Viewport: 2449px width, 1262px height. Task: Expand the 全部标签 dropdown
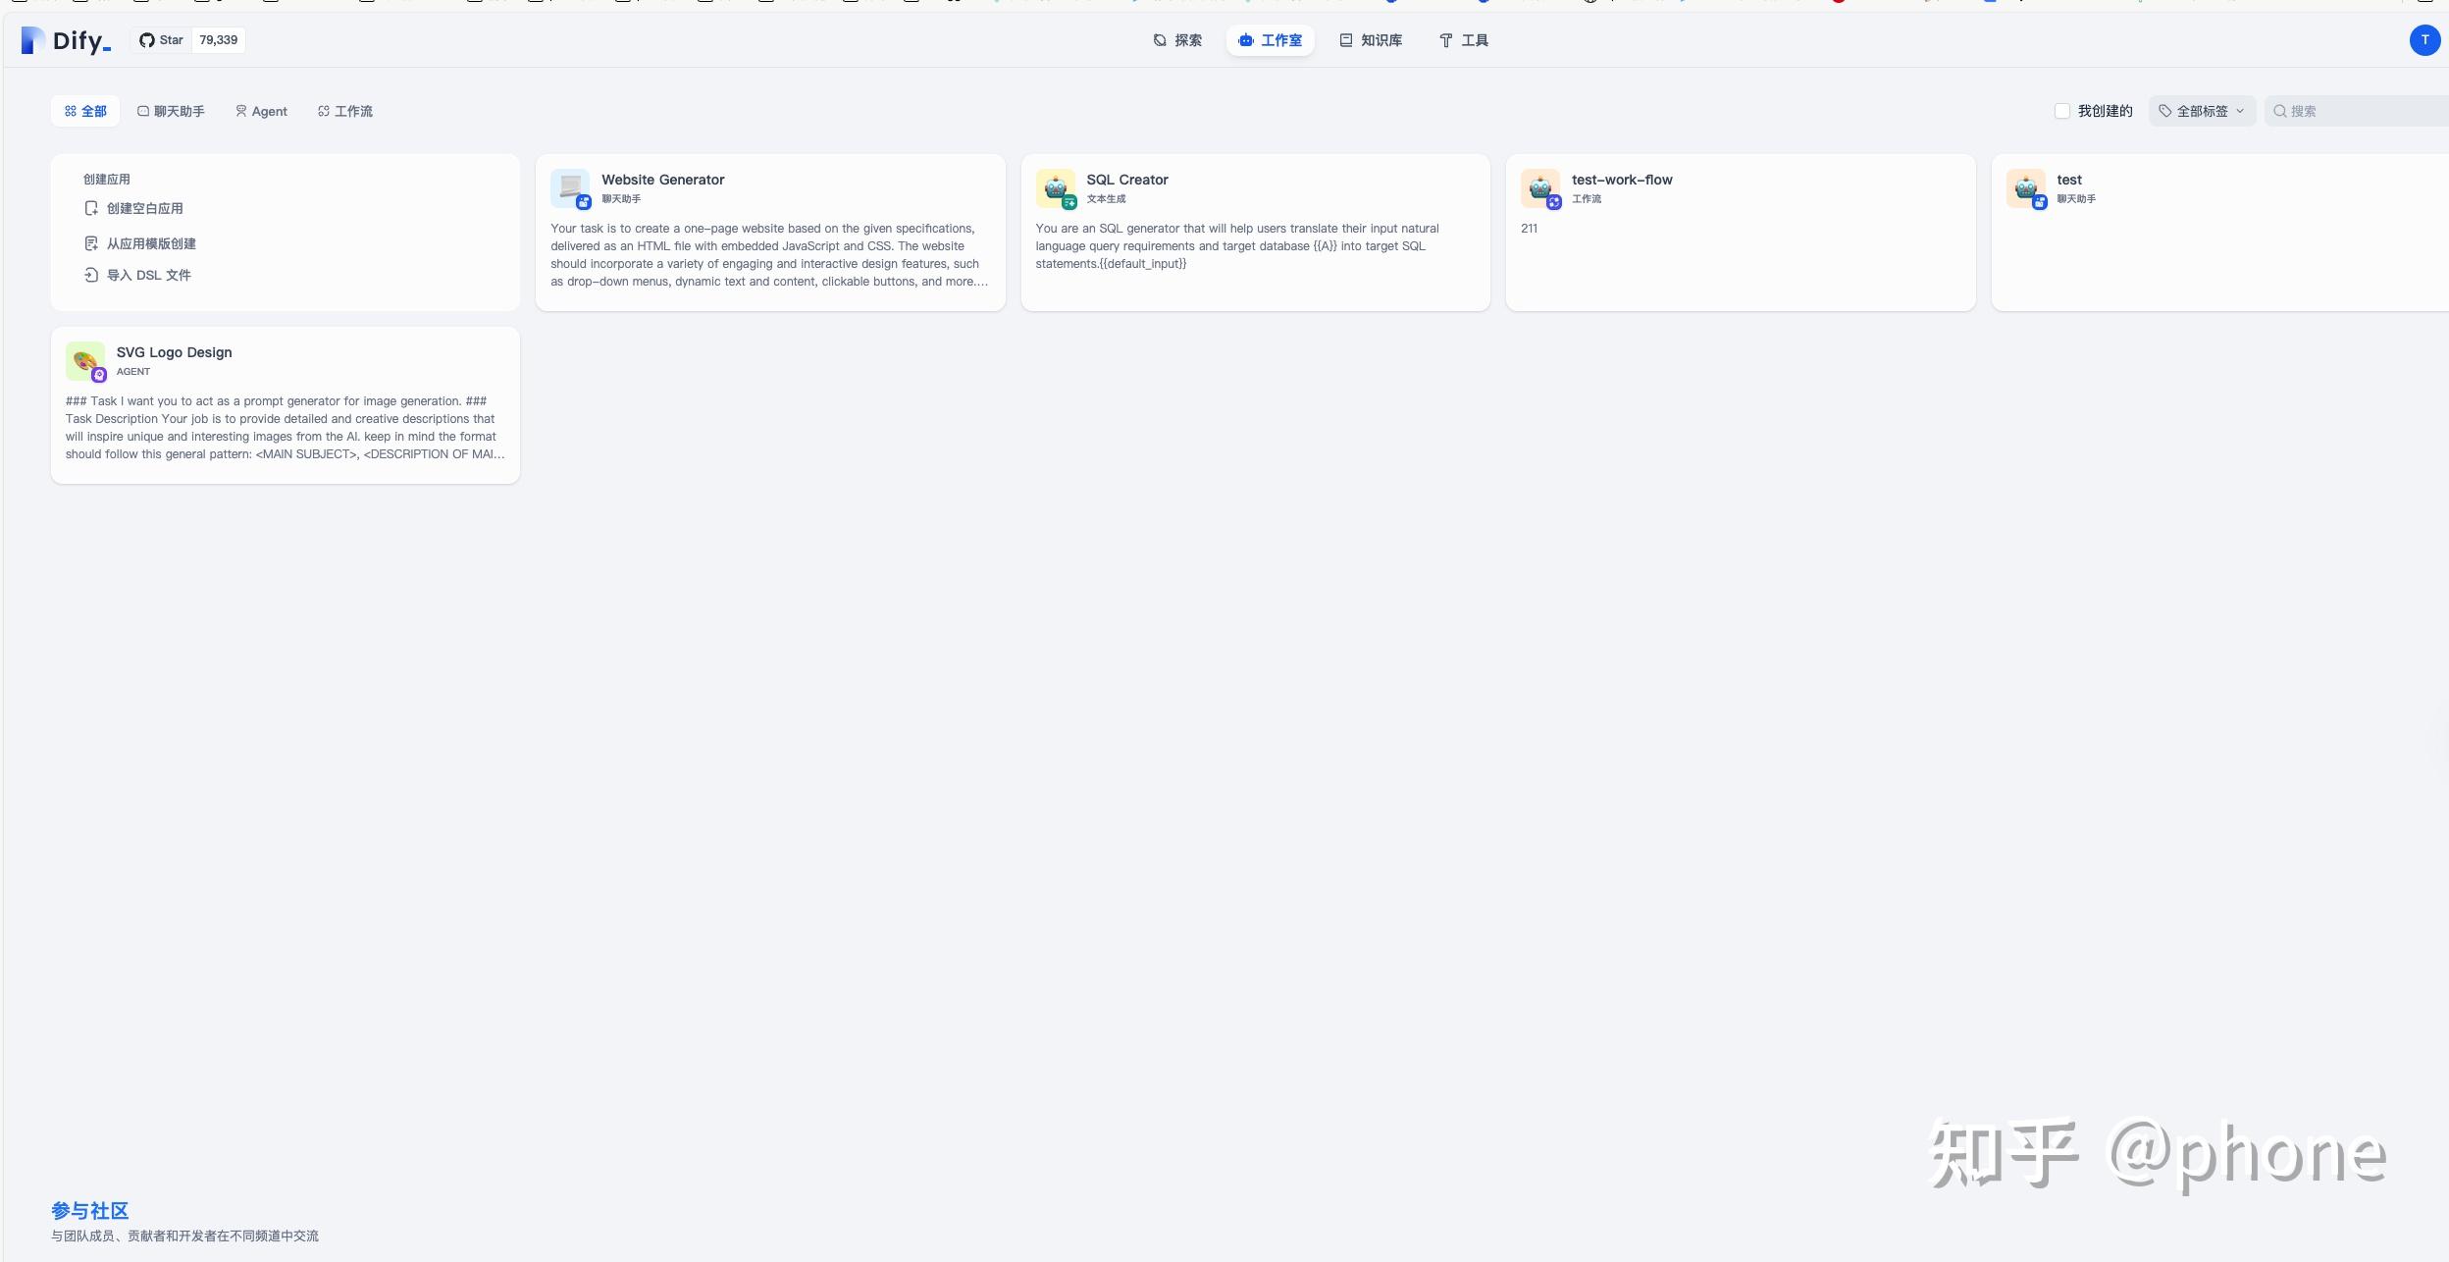pos(2201,111)
